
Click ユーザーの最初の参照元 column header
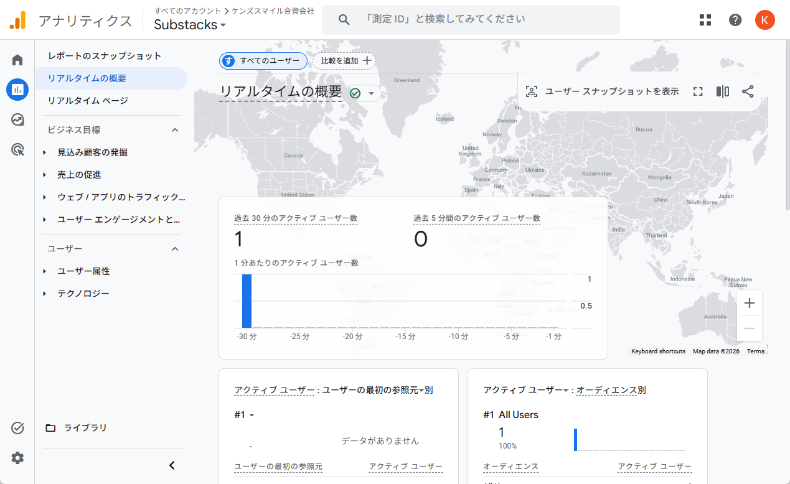(278, 467)
